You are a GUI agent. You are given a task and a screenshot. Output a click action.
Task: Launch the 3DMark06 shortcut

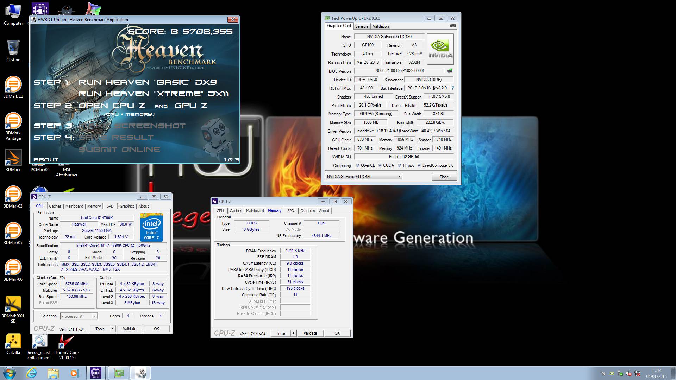pyautogui.click(x=13, y=270)
